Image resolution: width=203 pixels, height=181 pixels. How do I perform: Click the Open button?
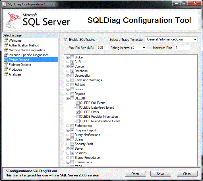[x=135, y=174]
